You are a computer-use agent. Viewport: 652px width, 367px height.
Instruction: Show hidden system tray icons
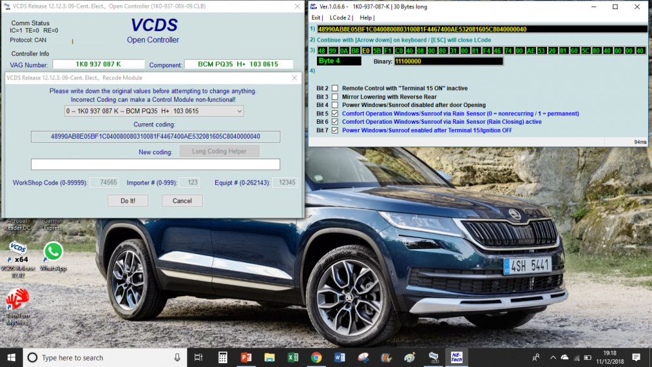(x=553, y=357)
